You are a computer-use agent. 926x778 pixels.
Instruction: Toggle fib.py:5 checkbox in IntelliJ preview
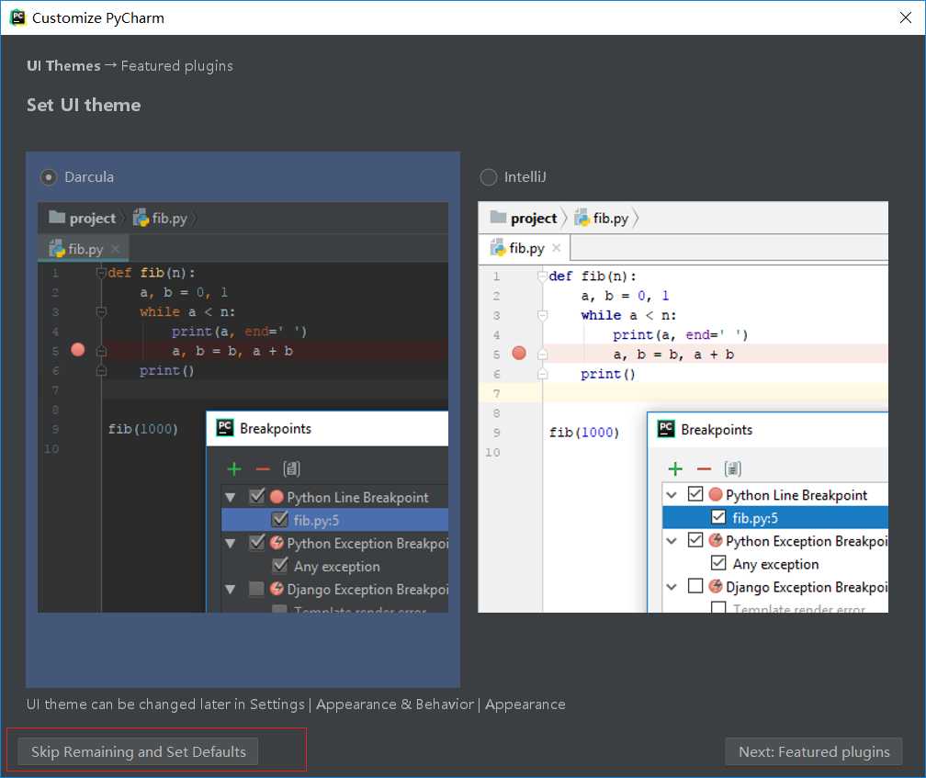[718, 517]
